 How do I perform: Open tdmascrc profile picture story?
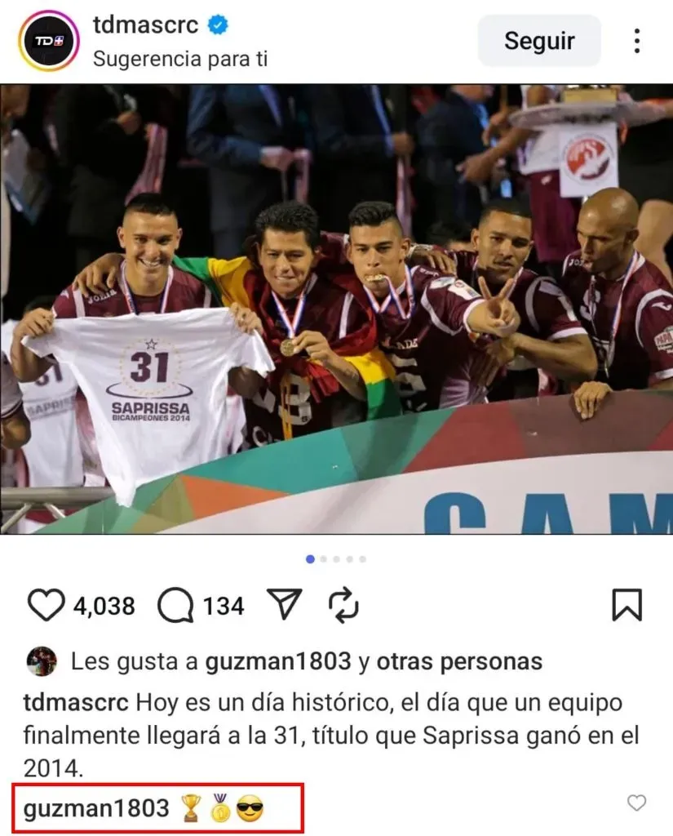[48, 41]
